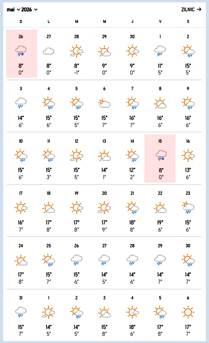Select the sun-and-showers icon for day 21

click(x=132, y=208)
